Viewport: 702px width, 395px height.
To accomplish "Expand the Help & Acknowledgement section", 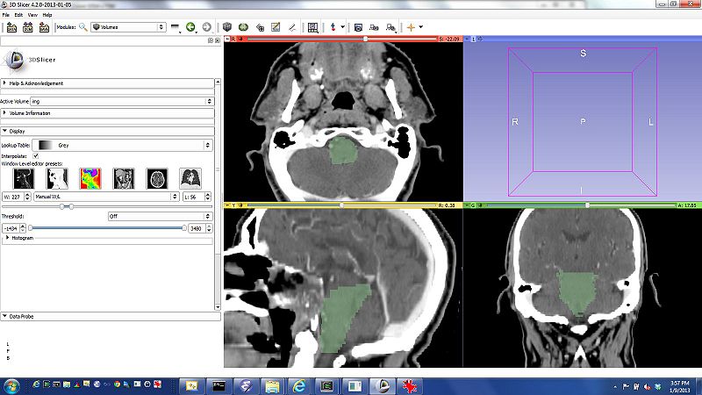I will (x=35, y=83).
